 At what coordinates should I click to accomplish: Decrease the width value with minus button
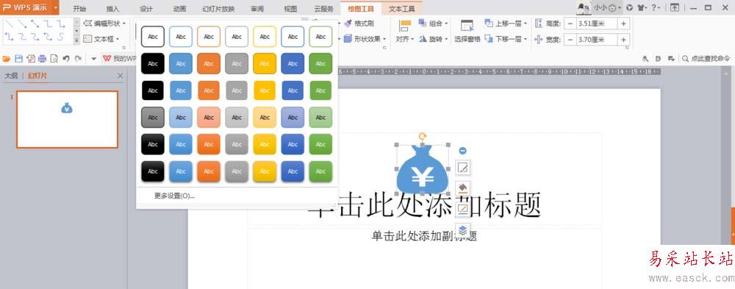(x=570, y=40)
